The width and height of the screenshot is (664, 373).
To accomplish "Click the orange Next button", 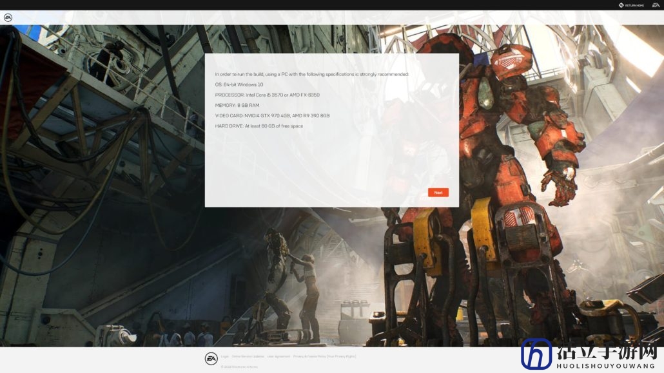I will click(438, 192).
